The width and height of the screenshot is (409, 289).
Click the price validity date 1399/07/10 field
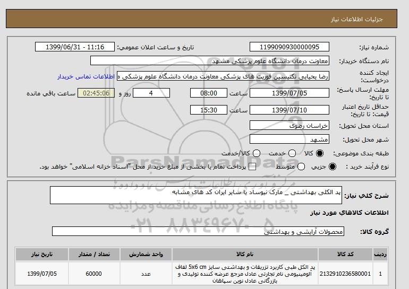pyautogui.click(x=289, y=110)
